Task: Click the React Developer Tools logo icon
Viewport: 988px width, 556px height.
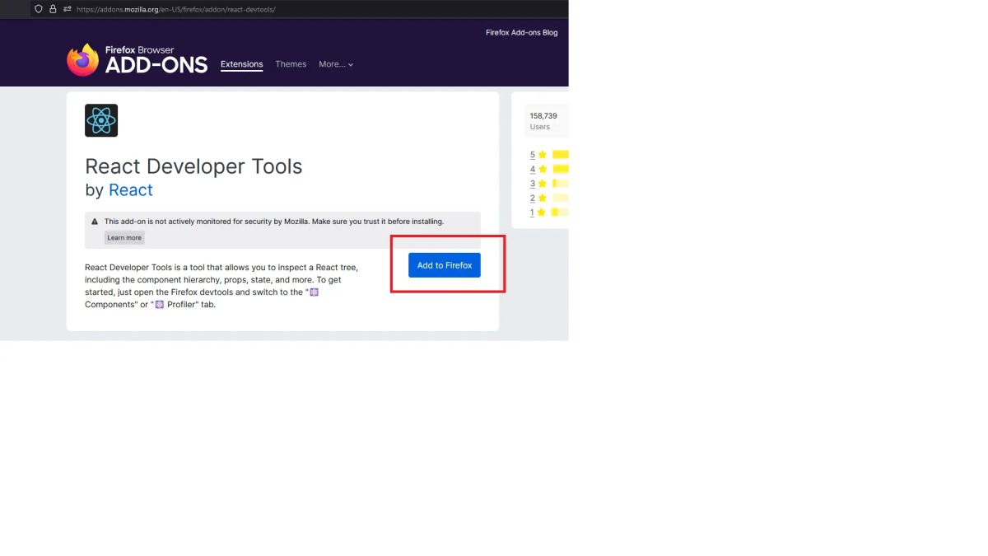Action: click(100, 119)
